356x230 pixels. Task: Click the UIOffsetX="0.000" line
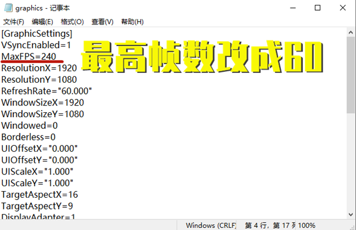(x=39, y=148)
